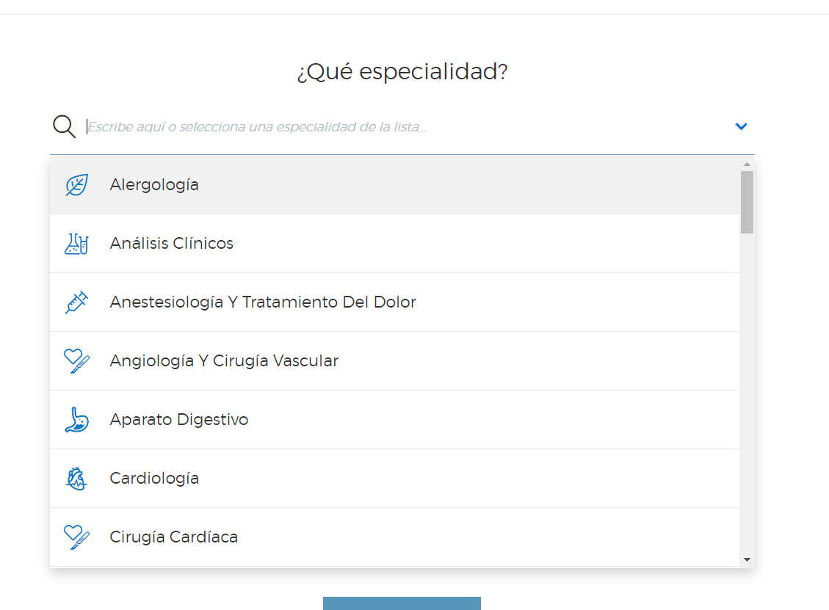Click the Anestesiología syringe icon
This screenshot has width=829, height=610.
[76, 302]
